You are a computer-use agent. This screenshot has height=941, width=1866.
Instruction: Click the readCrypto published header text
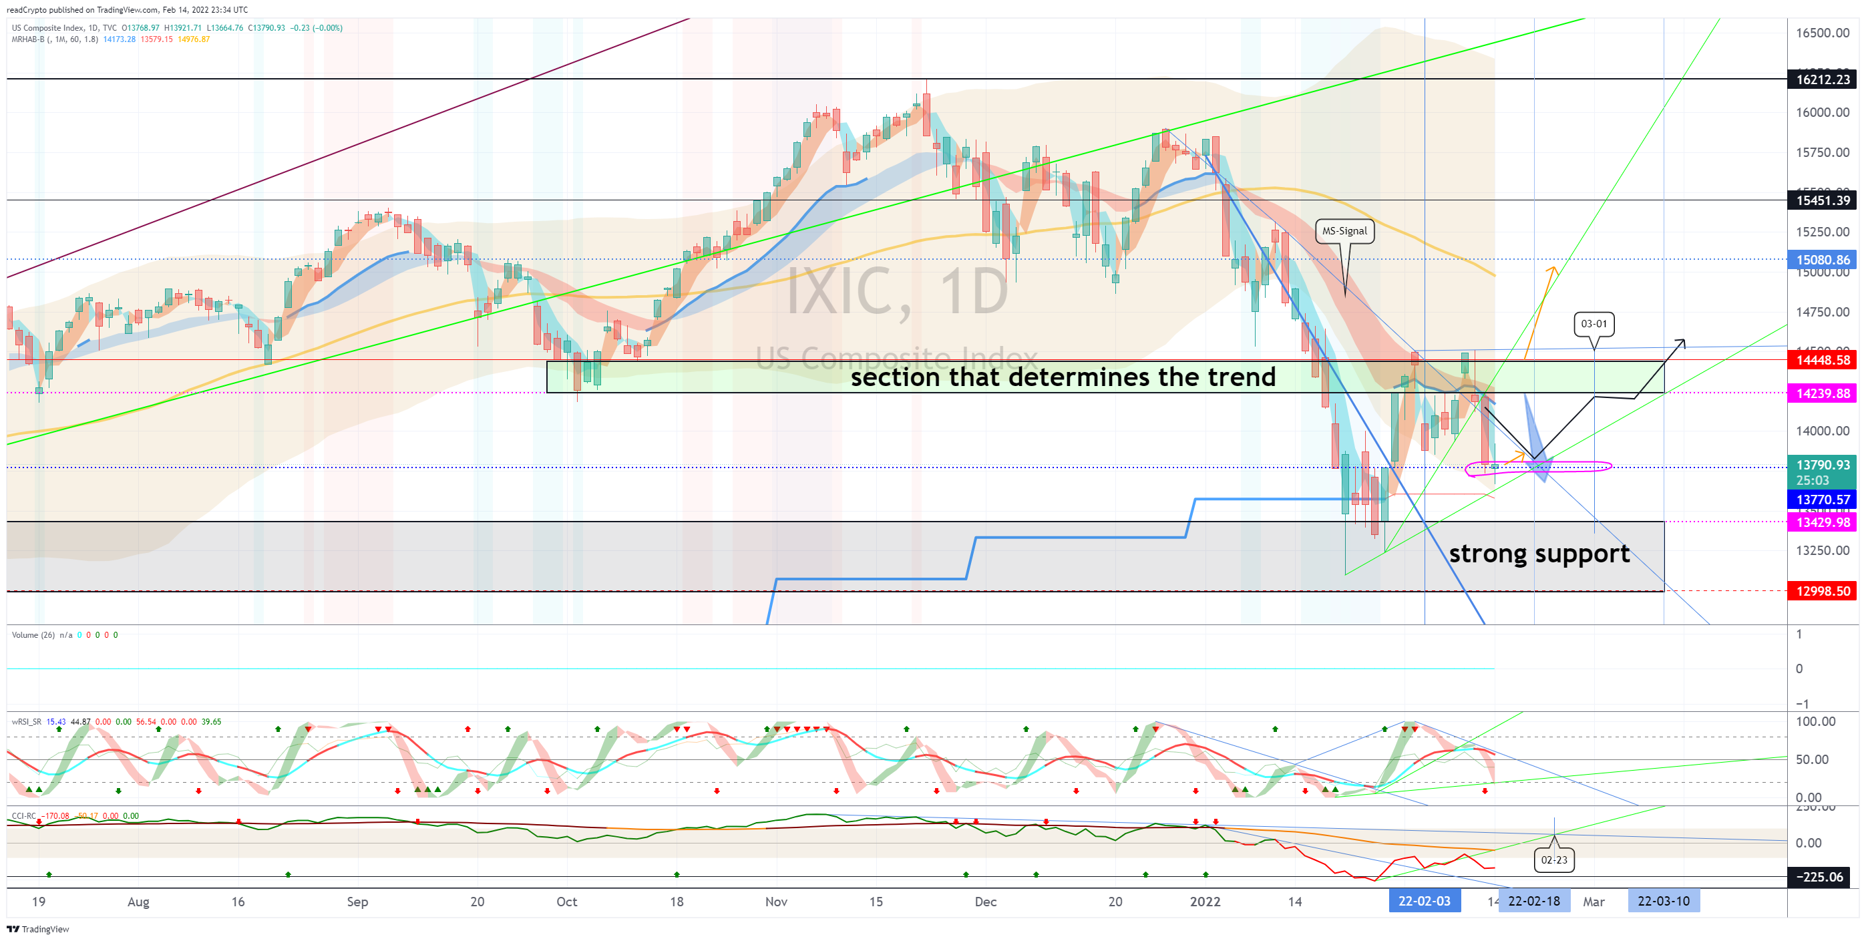127,10
